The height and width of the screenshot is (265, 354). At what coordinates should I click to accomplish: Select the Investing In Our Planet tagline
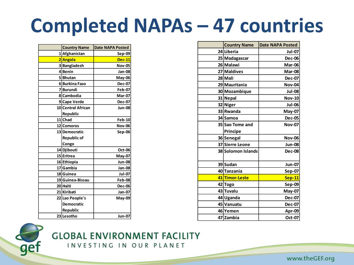click(126, 245)
